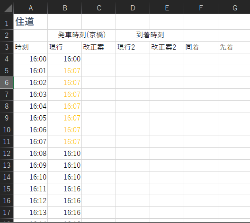The height and width of the screenshot is (223, 250).
Task: Select row 14 header
Action: click(x=7, y=177)
